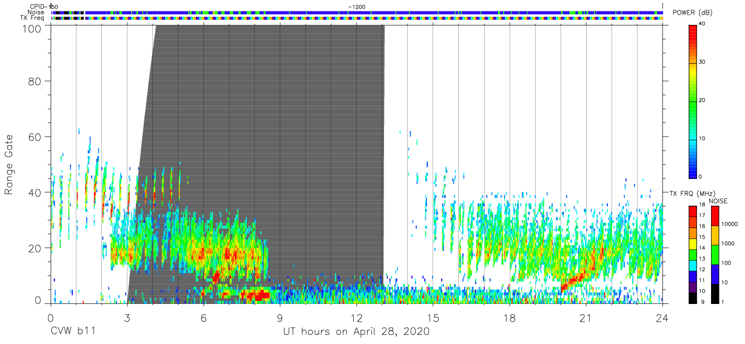
Task: Click the 10 label on power colorbar
Action: 701,138
